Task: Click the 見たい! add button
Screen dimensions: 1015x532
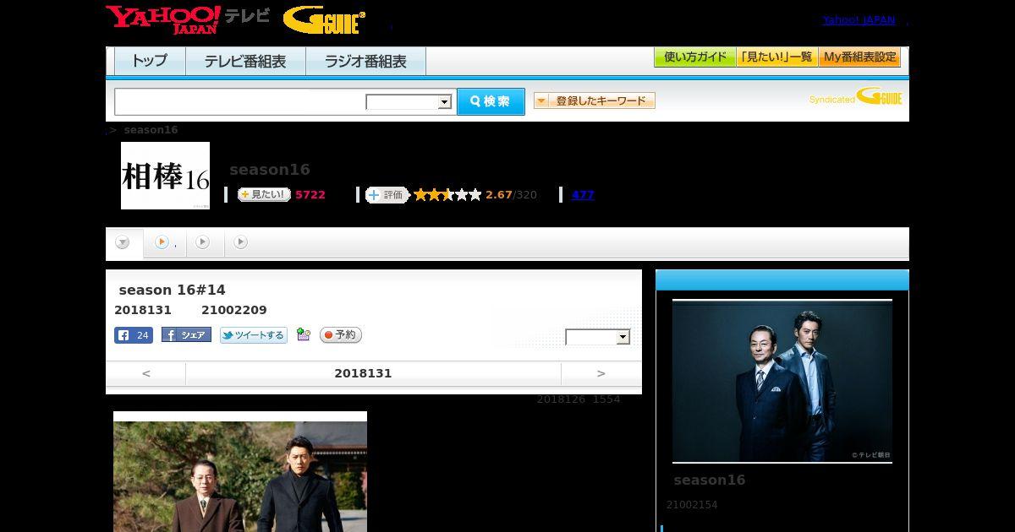Action: (264, 194)
